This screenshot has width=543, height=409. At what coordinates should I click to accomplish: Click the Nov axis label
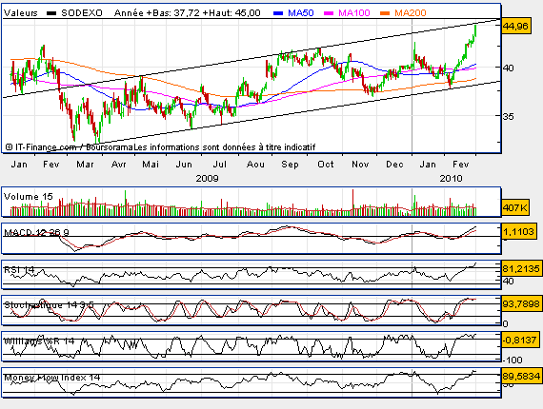[x=360, y=164]
